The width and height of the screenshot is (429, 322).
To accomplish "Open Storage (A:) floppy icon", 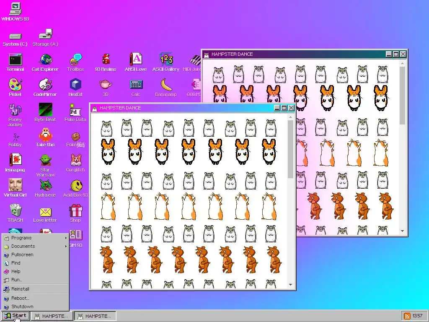I will [45, 37].
